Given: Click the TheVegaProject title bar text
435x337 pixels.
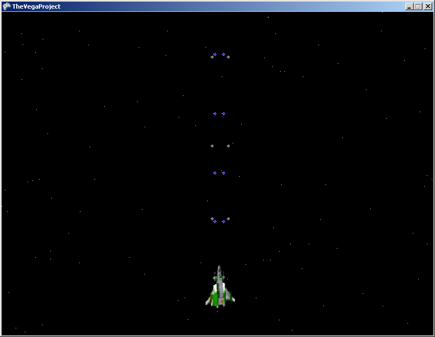Looking at the screenshot, I should 36,6.
